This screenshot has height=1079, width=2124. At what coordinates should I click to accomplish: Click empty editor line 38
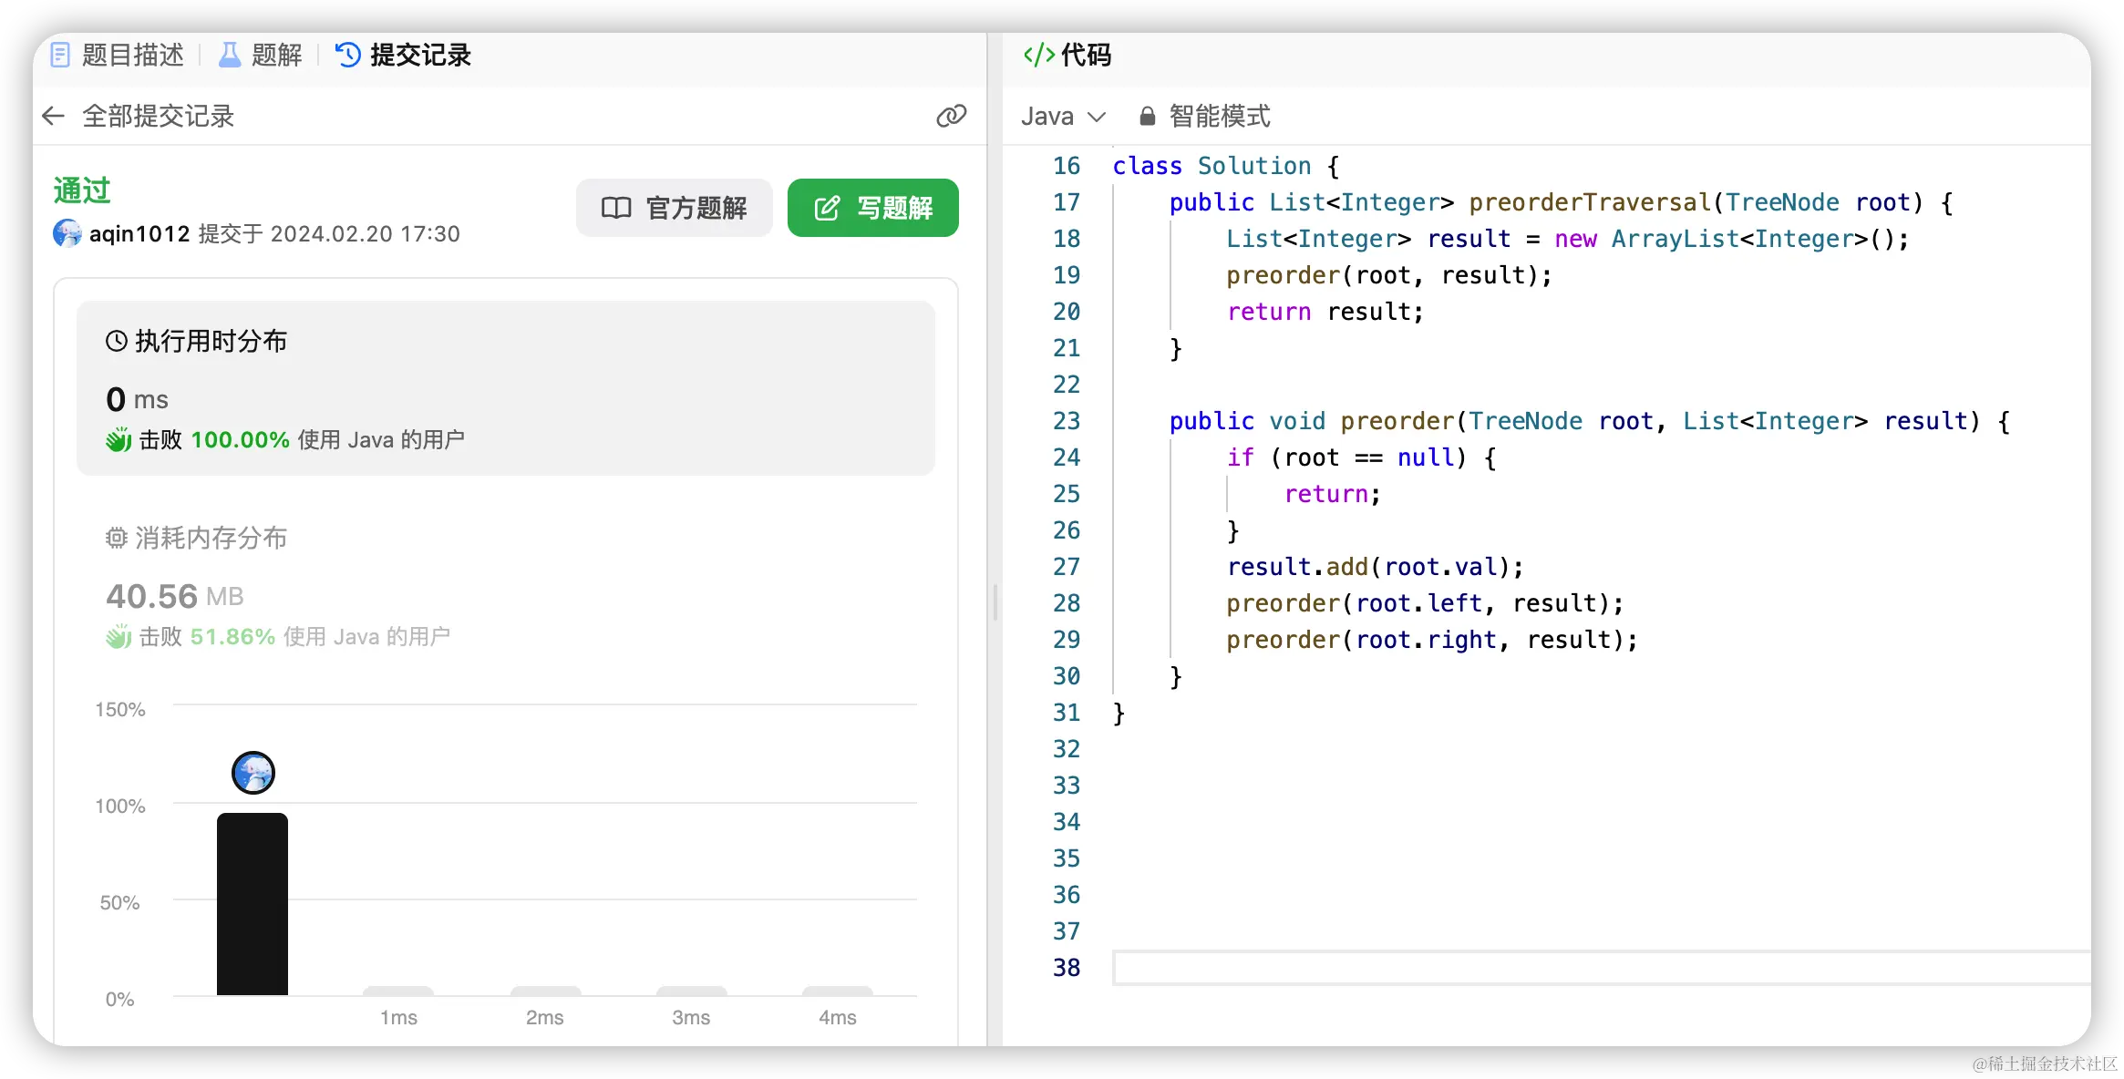coord(1550,967)
